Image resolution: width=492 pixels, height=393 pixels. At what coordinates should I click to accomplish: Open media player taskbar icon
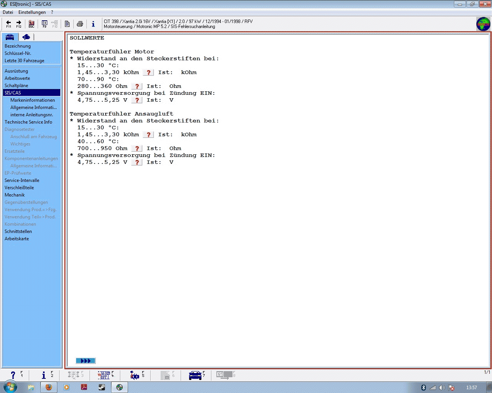(x=66, y=387)
